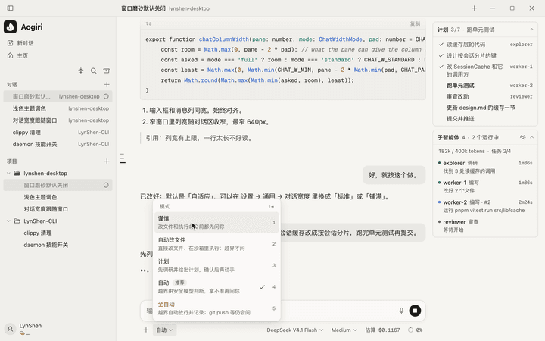The height and width of the screenshot is (341, 545).
Task: Click the collapse-all icon above 对话 list
Action: [x=81, y=70]
